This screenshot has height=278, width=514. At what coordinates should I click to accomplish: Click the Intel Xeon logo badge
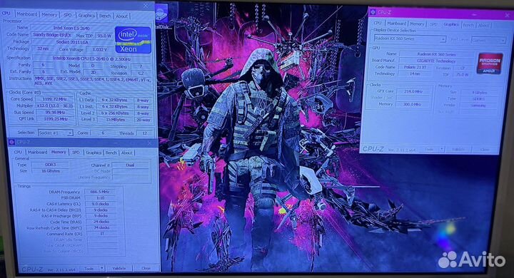point(133,40)
